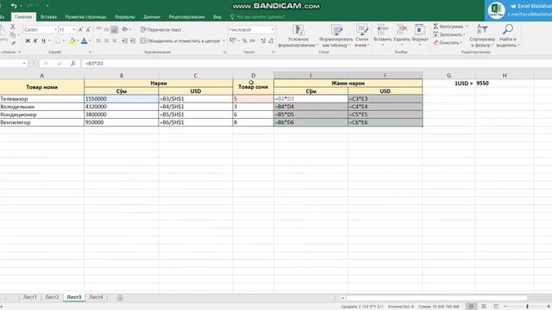552x310 pixels.
Task: Switch to sheet tab Лист4
Action: [96, 297]
